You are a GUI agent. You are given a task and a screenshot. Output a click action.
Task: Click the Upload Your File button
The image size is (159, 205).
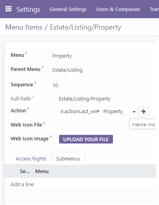86,139
